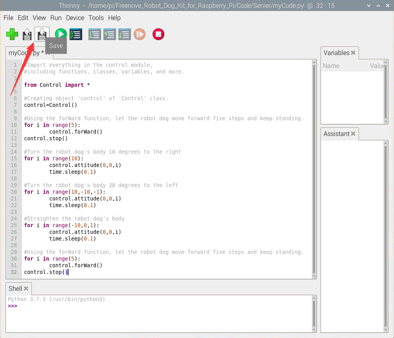This screenshot has width=394, height=338.
Task: Open the Help menu
Action: point(114,18)
